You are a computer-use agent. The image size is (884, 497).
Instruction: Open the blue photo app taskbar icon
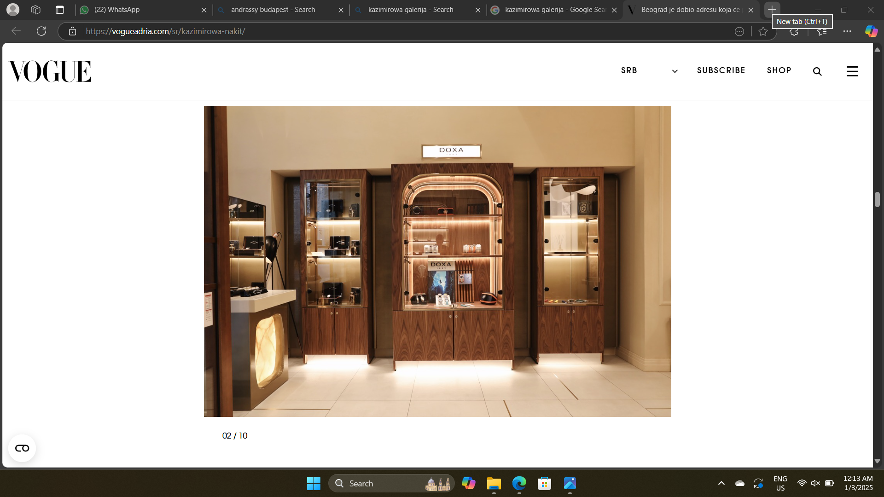tap(570, 483)
